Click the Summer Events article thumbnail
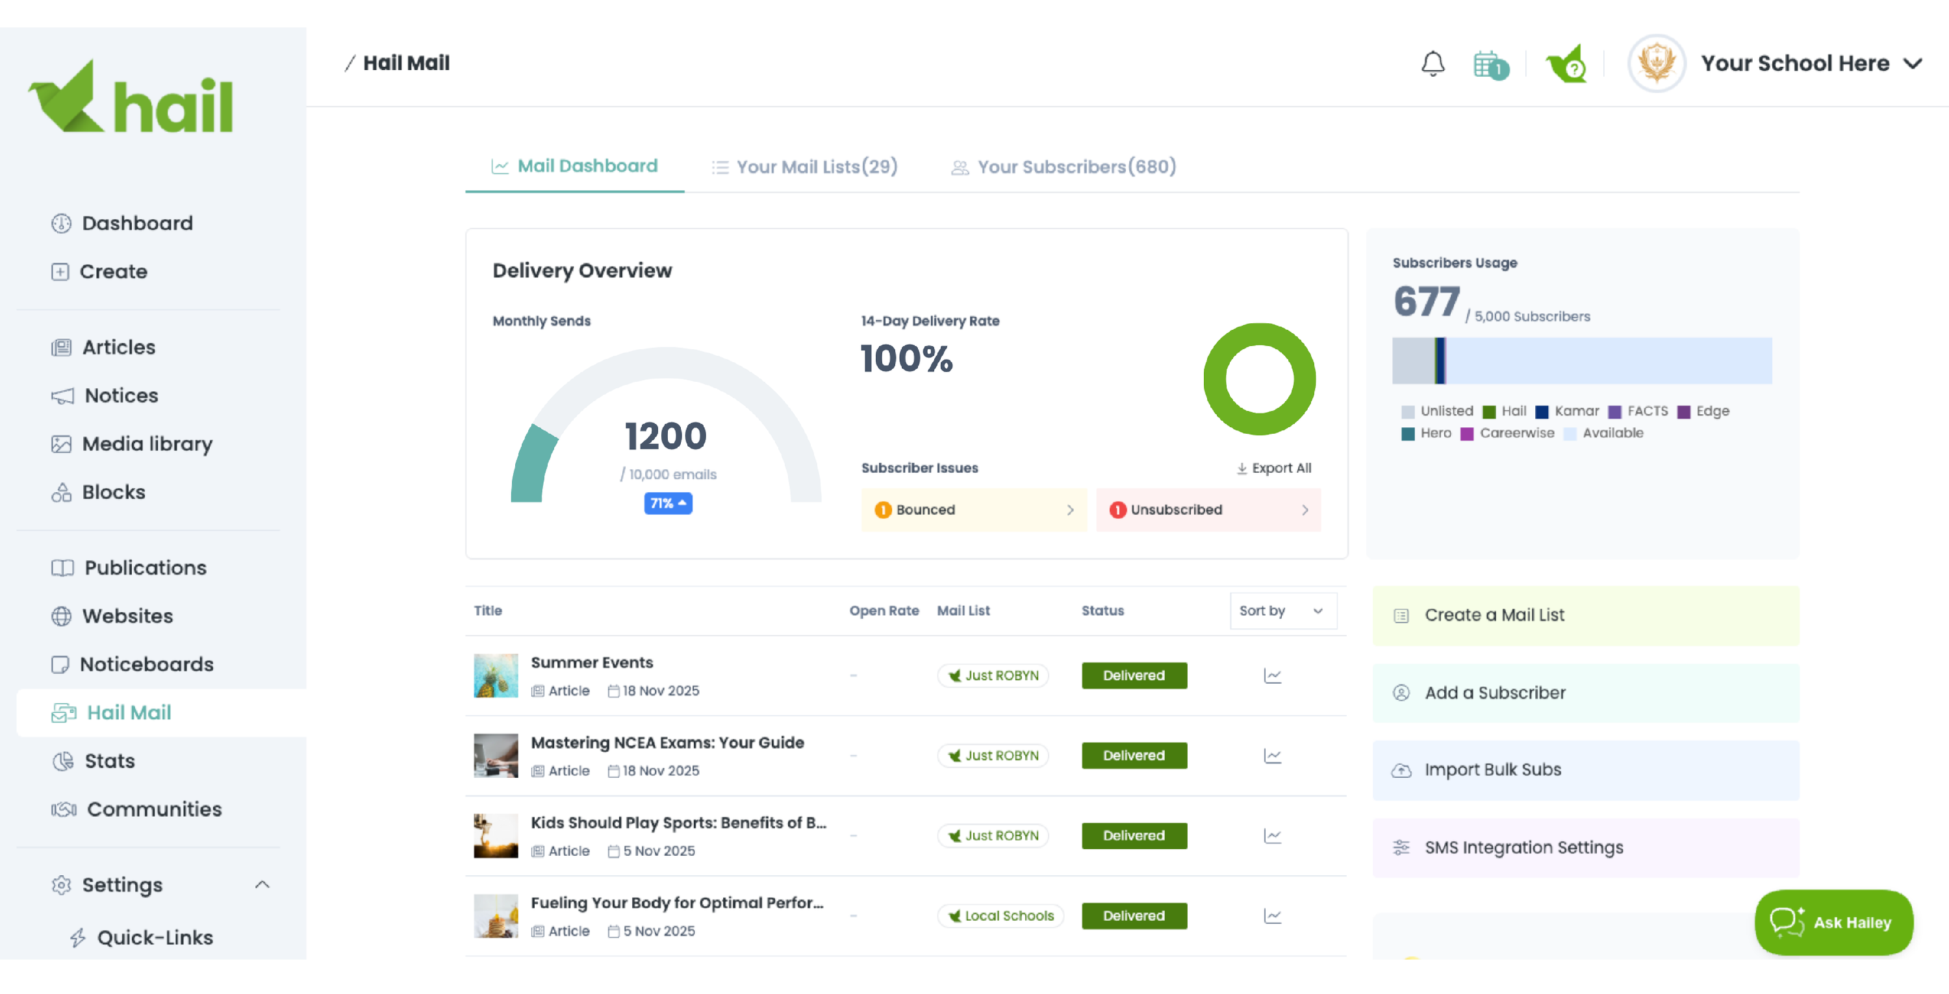The height and width of the screenshot is (994, 1949). (496, 676)
